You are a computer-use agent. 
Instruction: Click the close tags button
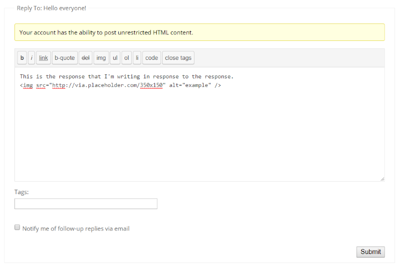point(178,58)
